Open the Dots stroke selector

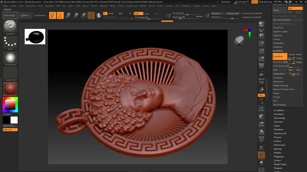[10, 43]
